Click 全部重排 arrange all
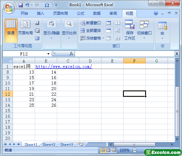Viewport: 182px width, 156px height. 90,31
